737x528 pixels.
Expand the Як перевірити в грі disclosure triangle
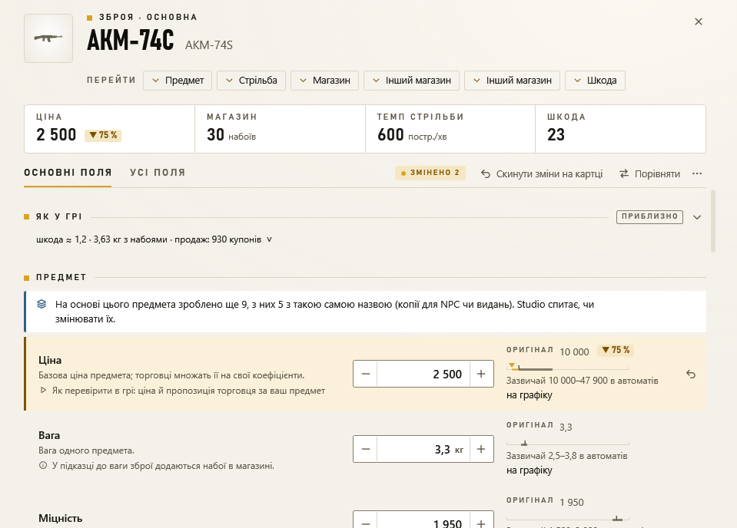tap(43, 391)
